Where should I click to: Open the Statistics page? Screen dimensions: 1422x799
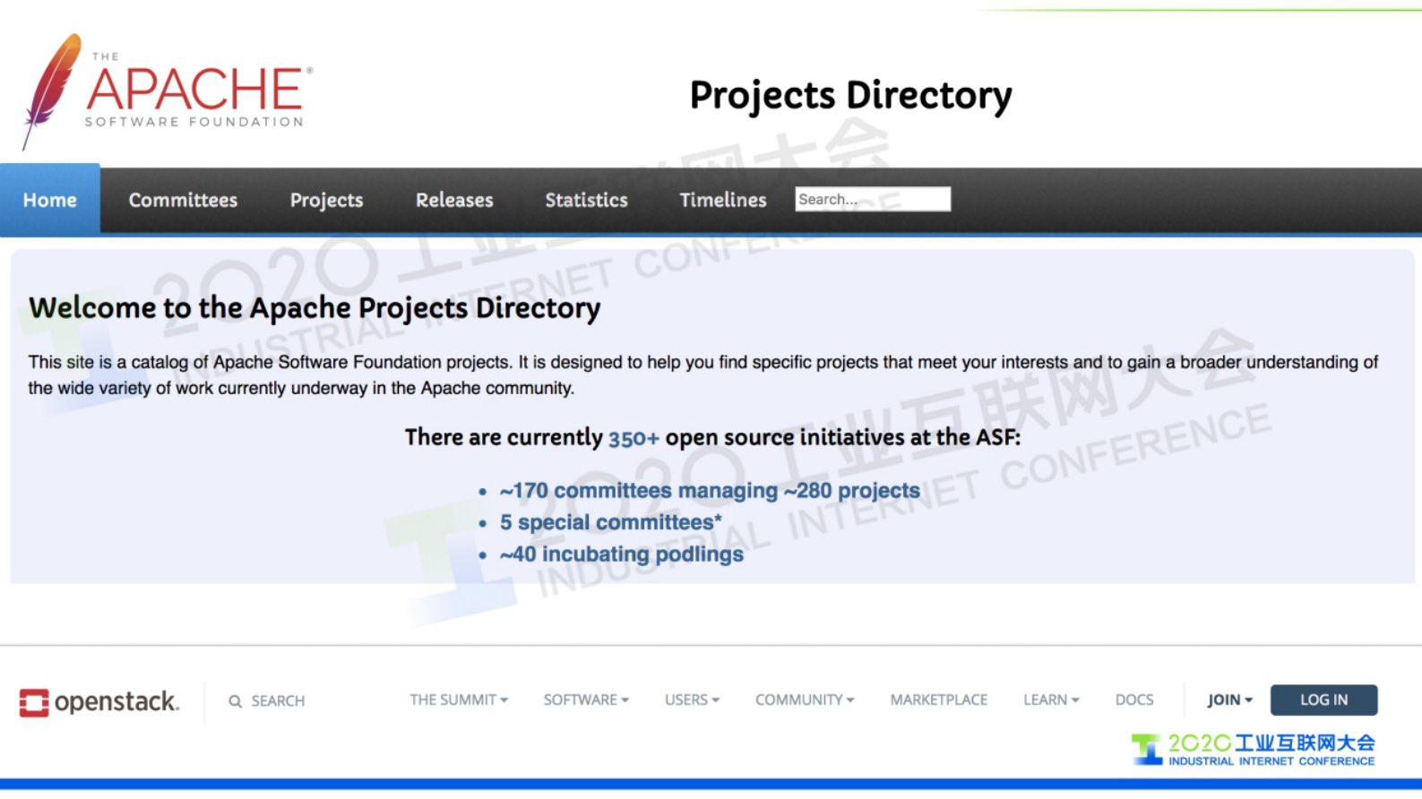click(x=586, y=200)
